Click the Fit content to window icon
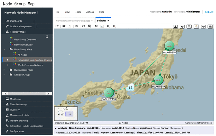This screenshot has width=216, height=136. point(96,26)
